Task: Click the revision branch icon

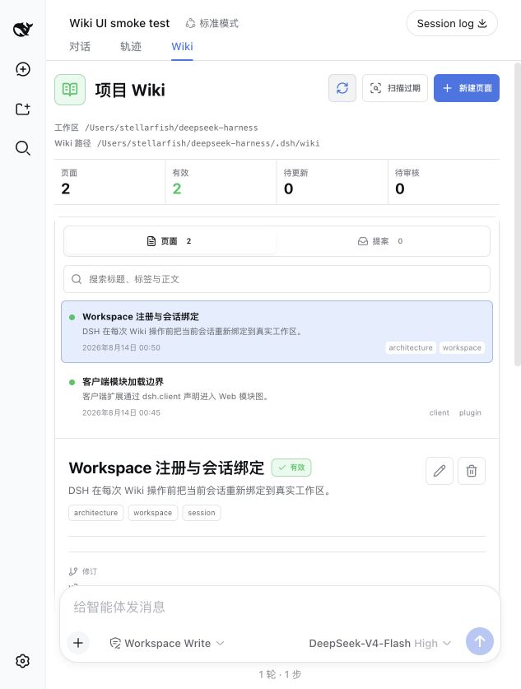Action: pos(73,571)
